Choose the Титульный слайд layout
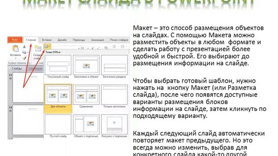Image resolution: width=278 pixels, height=156 pixels. [58, 67]
